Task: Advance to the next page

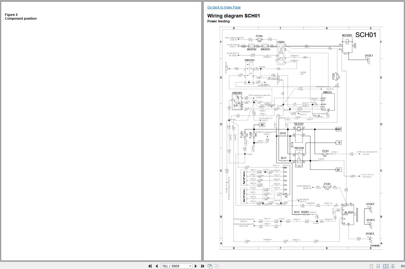Action: pos(196,266)
